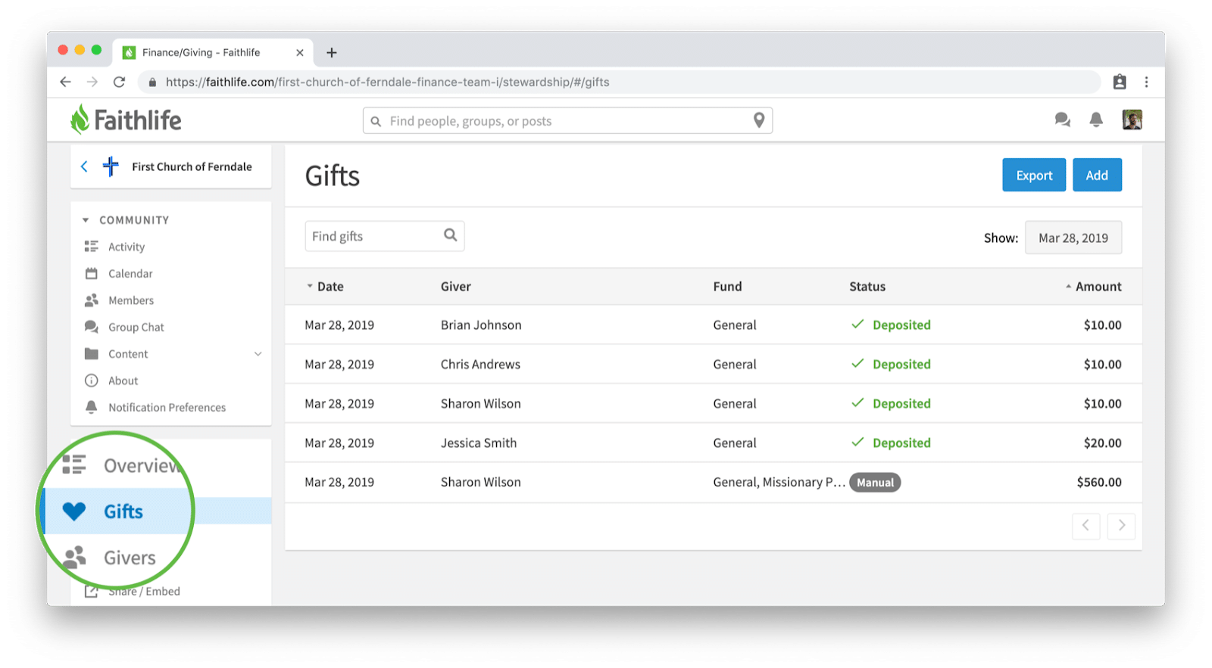The image size is (1212, 668).
Task: Click the Status column header
Action: pos(867,287)
